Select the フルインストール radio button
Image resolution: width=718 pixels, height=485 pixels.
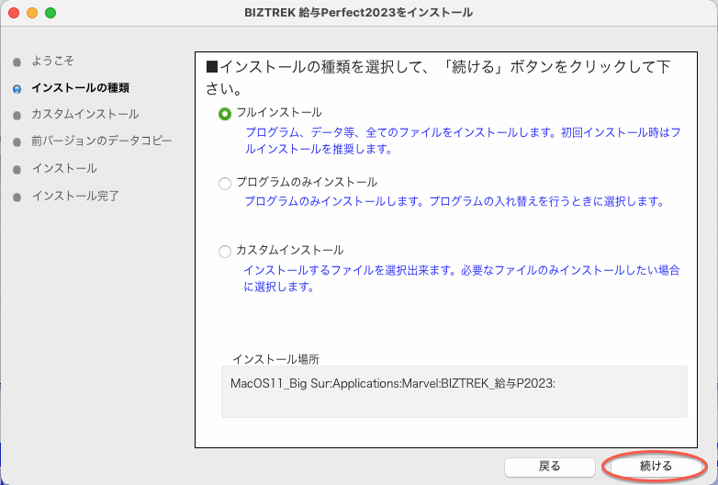(x=225, y=113)
